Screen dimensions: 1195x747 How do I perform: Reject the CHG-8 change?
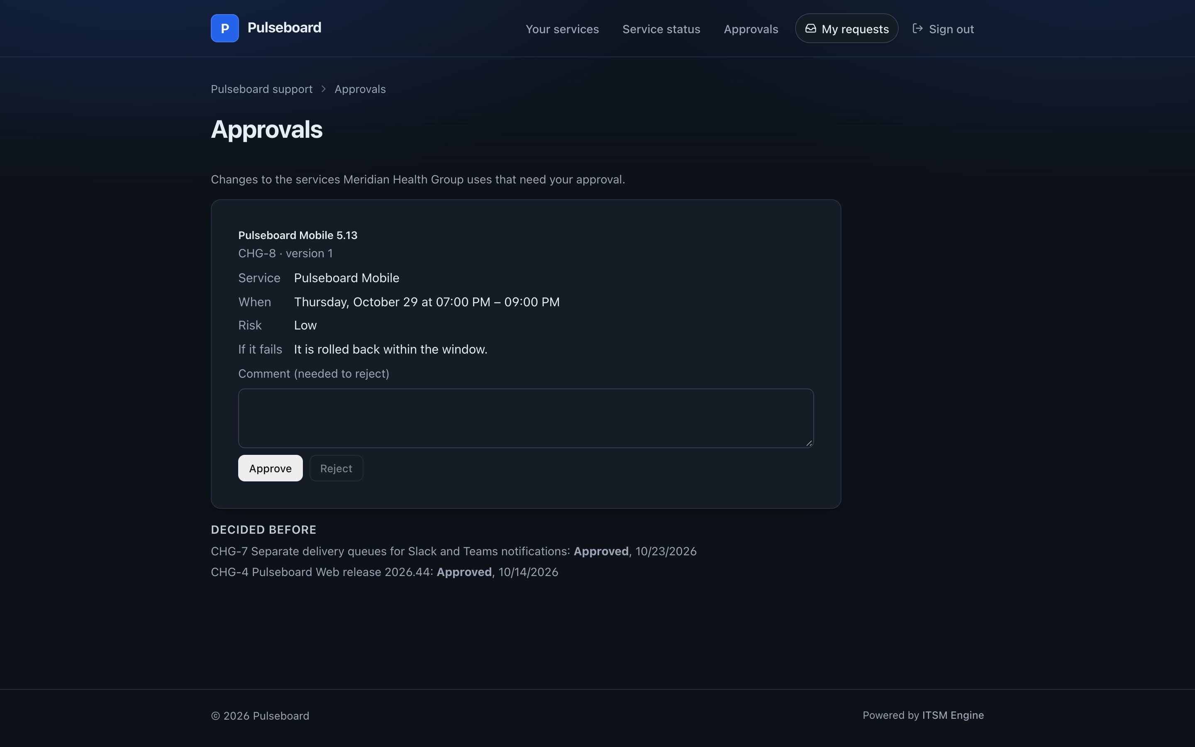tap(336, 468)
